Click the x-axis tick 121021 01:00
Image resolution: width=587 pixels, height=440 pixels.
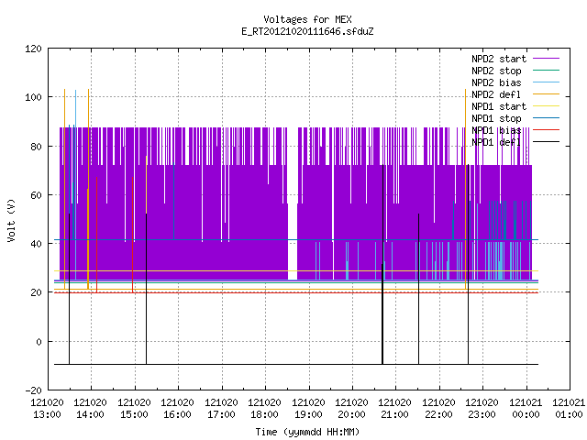(569, 409)
